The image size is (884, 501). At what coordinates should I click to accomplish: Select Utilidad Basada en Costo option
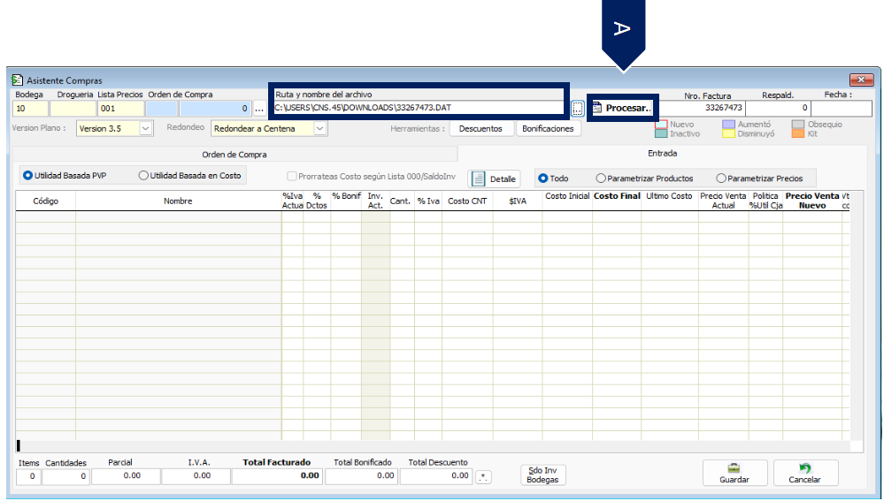click(x=189, y=176)
